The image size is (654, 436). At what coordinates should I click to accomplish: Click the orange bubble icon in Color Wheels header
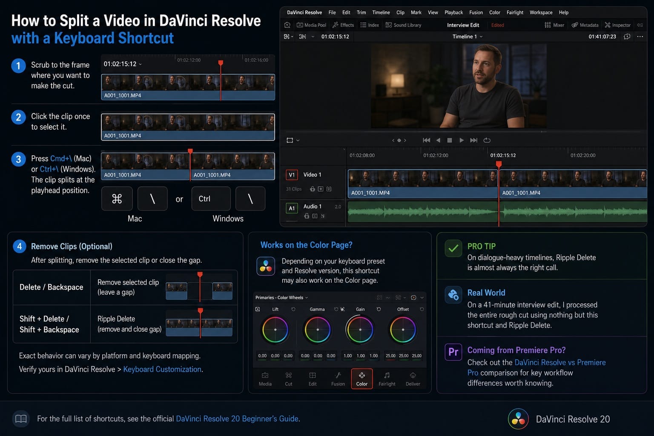(413, 298)
